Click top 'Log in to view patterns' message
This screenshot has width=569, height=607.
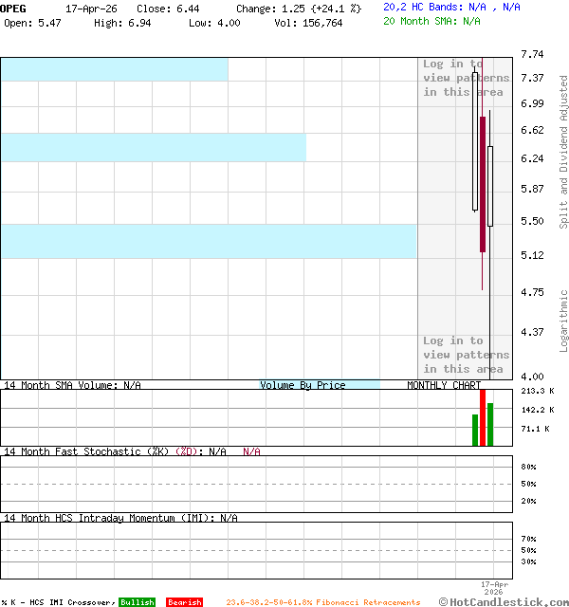(466, 78)
